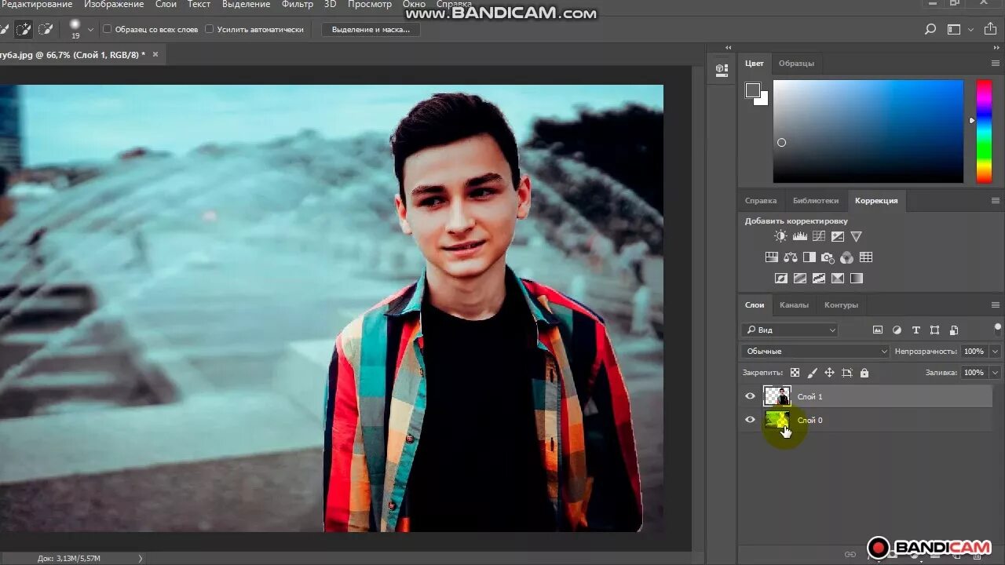Open the Color panel options menu
This screenshot has height=565, width=1005.
tap(996, 64)
